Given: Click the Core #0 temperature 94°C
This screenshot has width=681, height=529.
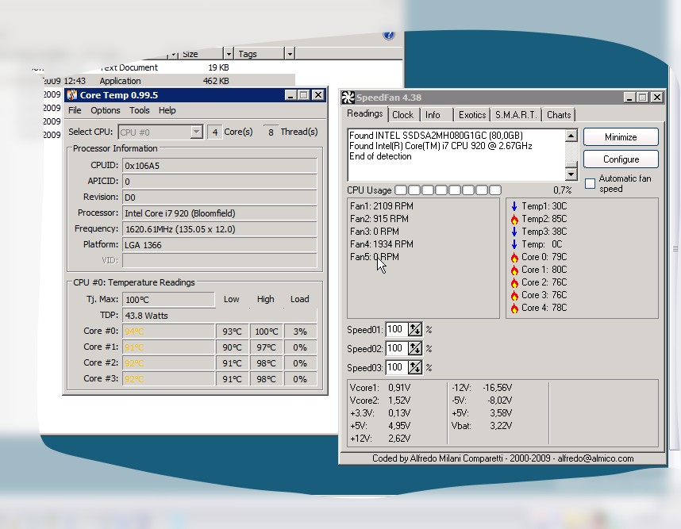Looking at the screenshot, I should pos(168,332).
